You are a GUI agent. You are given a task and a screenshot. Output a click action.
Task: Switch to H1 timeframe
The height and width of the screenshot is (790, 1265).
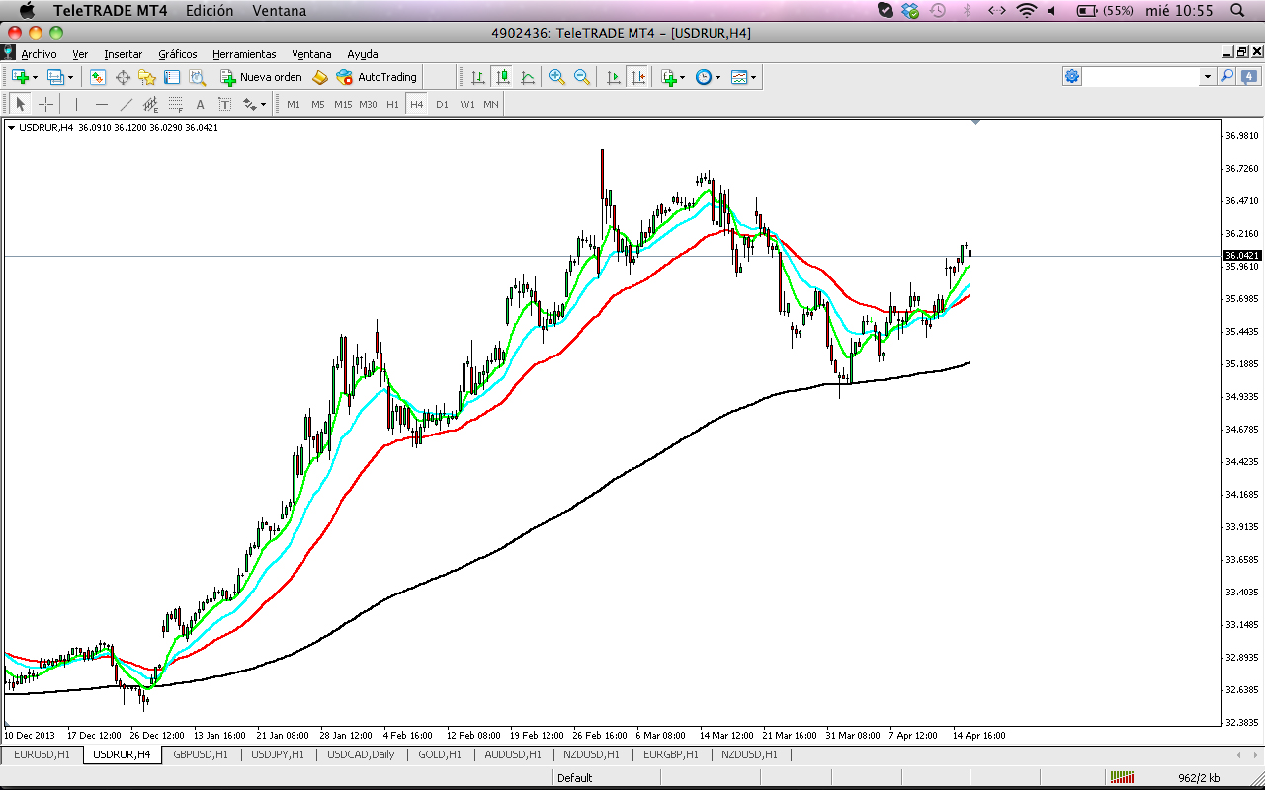[392, 104]
